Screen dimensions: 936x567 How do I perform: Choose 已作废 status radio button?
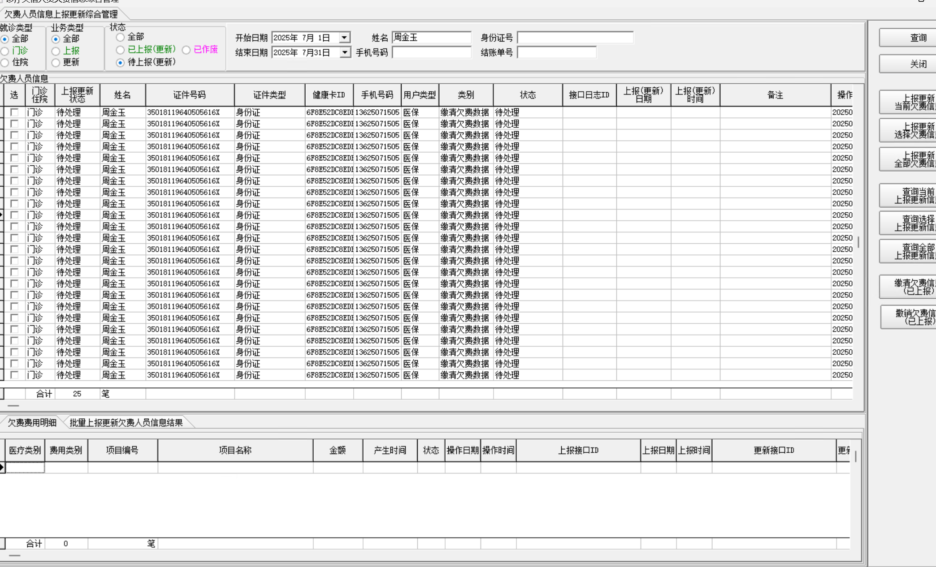(186, 50)
